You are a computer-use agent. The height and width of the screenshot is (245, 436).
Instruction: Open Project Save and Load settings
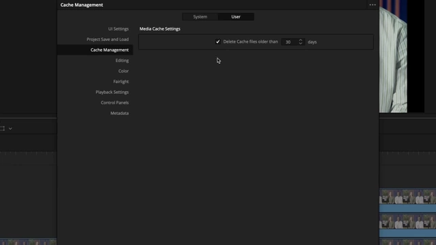click(x=108, y=39)
